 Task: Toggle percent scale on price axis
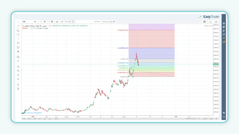click(199, 119)
